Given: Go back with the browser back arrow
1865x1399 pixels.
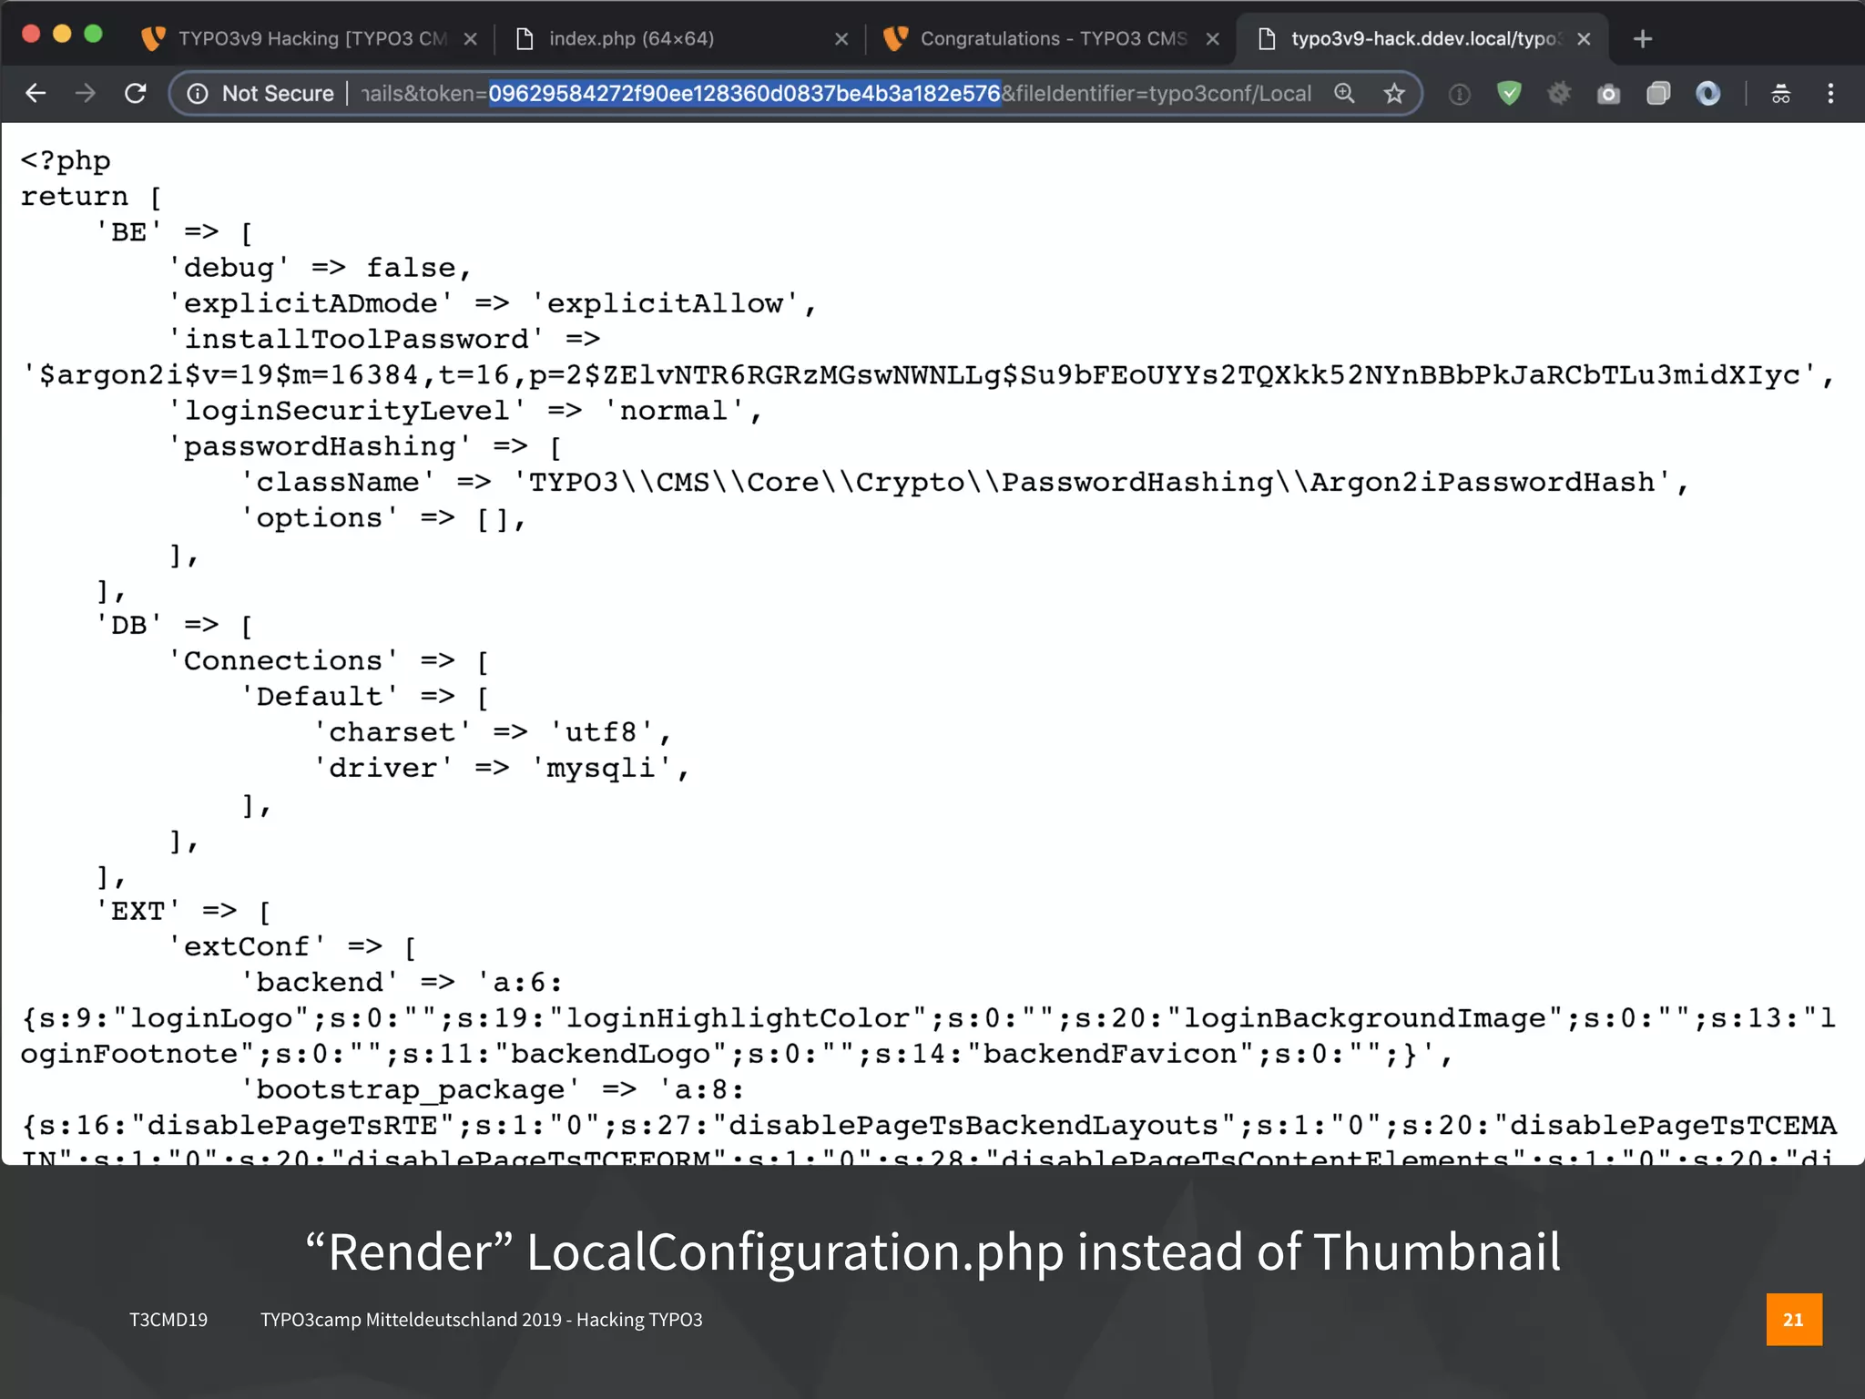Looking at the screenshot, I should 36,93.
